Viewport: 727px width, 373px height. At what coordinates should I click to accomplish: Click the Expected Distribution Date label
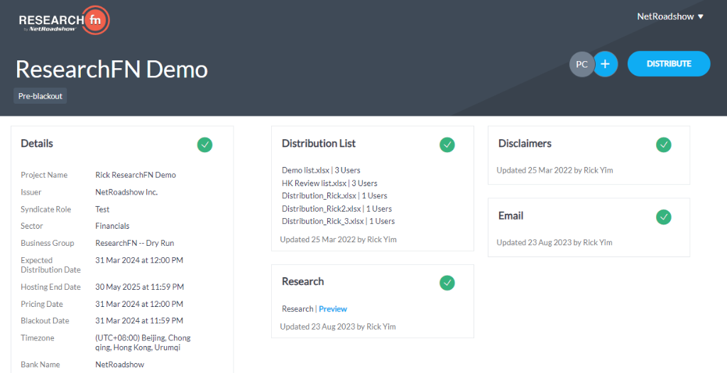pyautogui.click(x=50, y=265)
